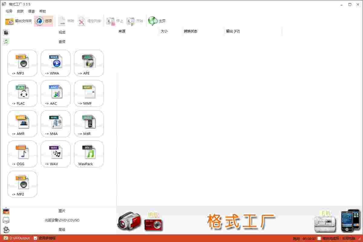The width and height of the screenshot is (363, 242).
Task: Click the 输出文件夹 output folder button
Action: click(x=18, y=21)
